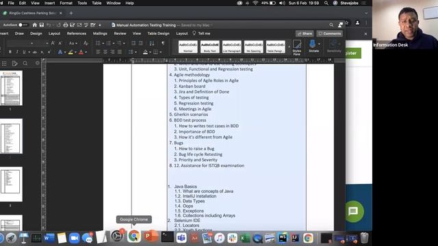Toggle subscript formatting
438x246 pixels.
tap(42, 52)
